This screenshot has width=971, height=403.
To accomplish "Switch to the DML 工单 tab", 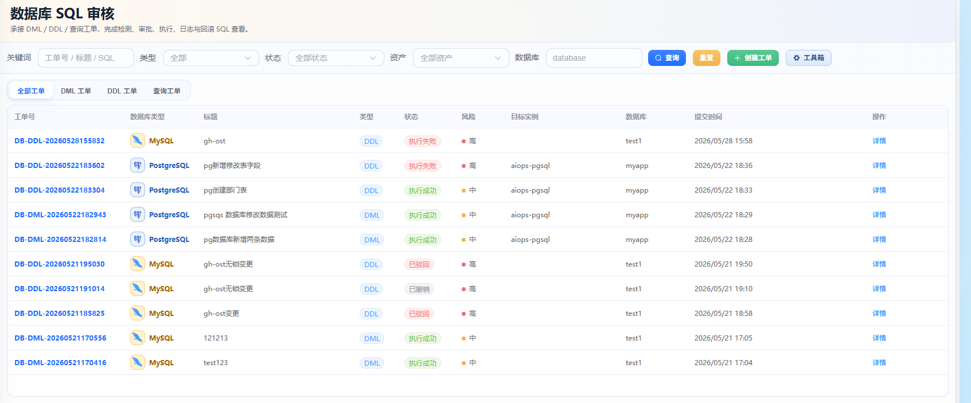I will click(76, 91).
